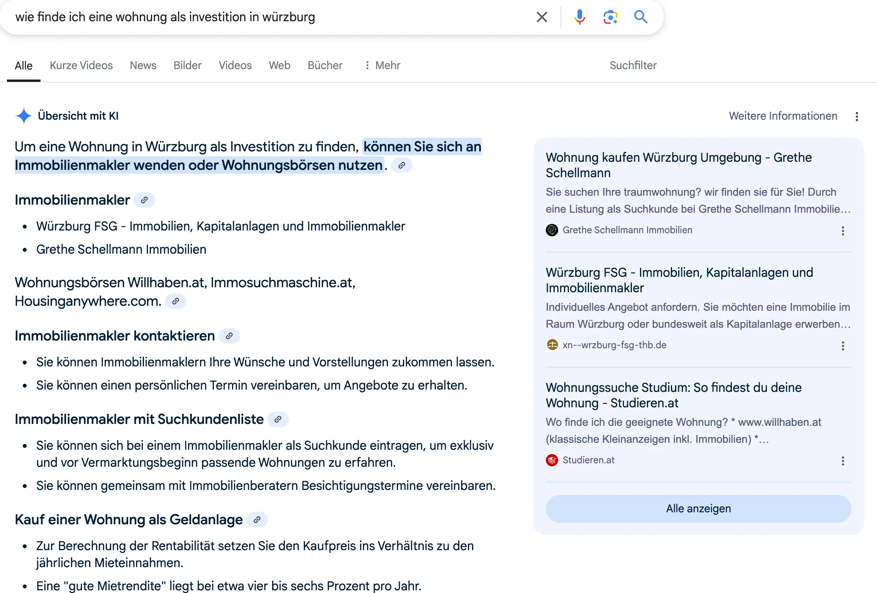Expand the Mehr dropdown menu
Screen dimensions: 877x593
click(x=382, y=66)
